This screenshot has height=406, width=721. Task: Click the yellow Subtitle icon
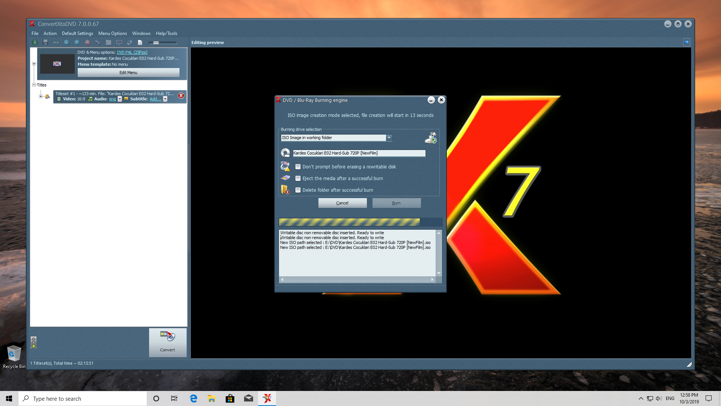[126, 99]
